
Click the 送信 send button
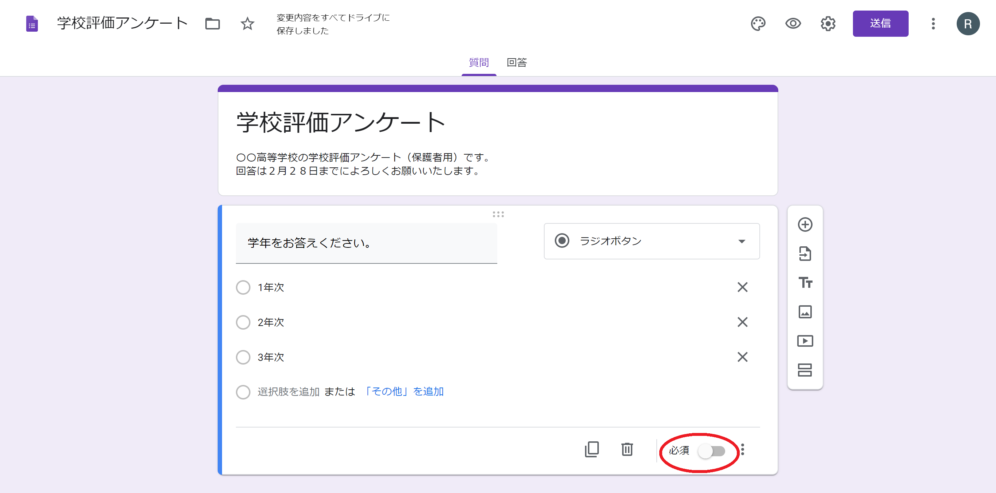880,24
